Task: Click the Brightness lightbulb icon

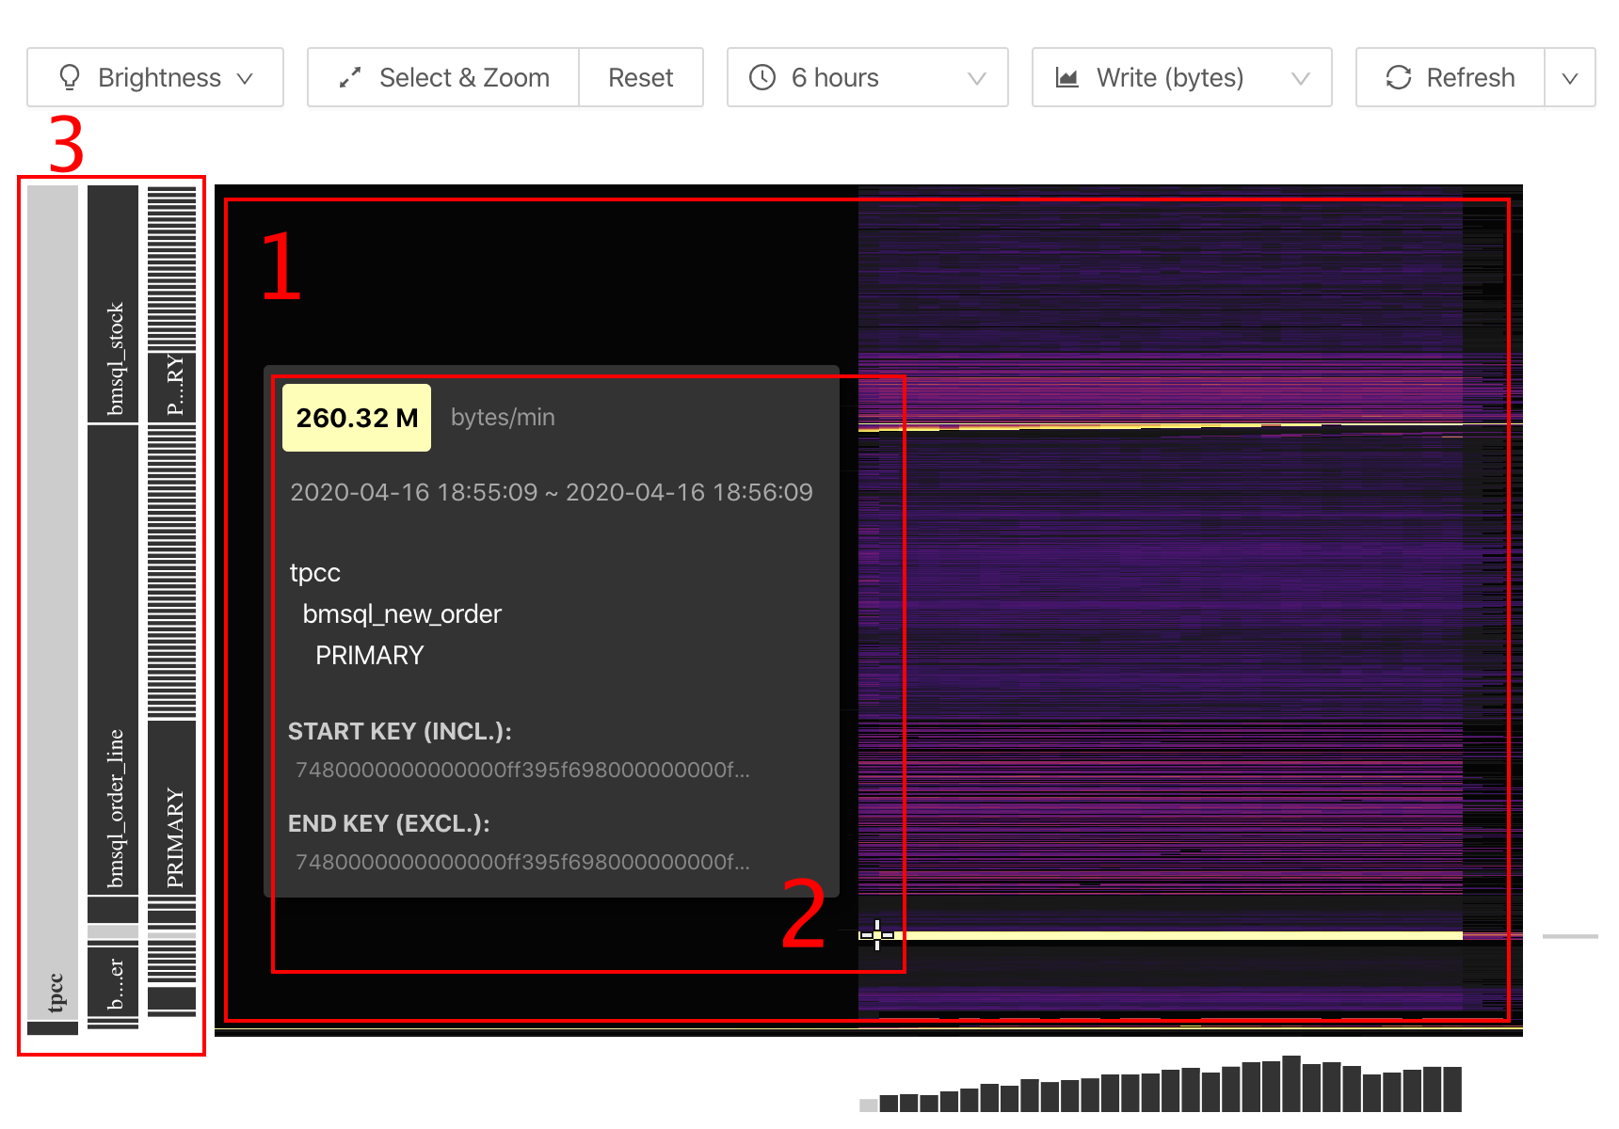Action: click(70, 77)
